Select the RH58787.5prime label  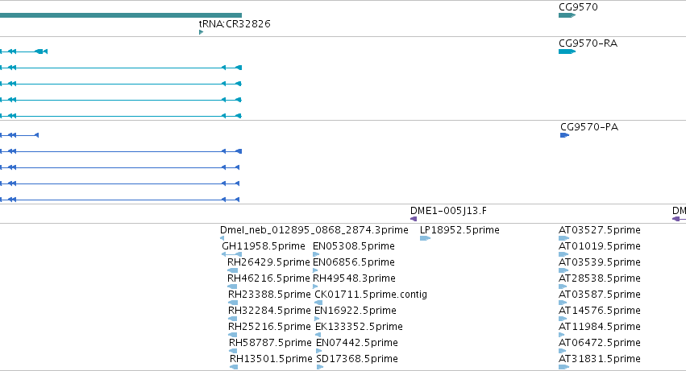click(x=270, y=343)
